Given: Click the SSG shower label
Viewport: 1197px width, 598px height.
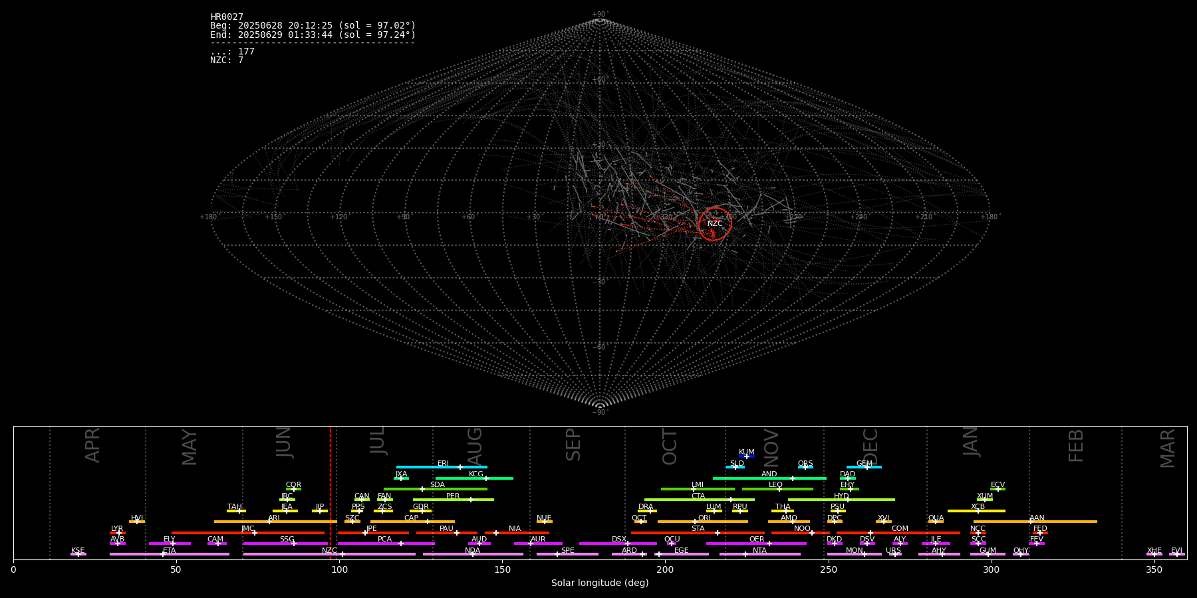Looking at the screenshot, I should pos(287,540).
